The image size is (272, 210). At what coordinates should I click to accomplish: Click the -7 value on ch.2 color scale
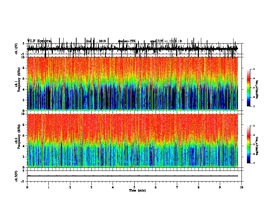point(253,163)
